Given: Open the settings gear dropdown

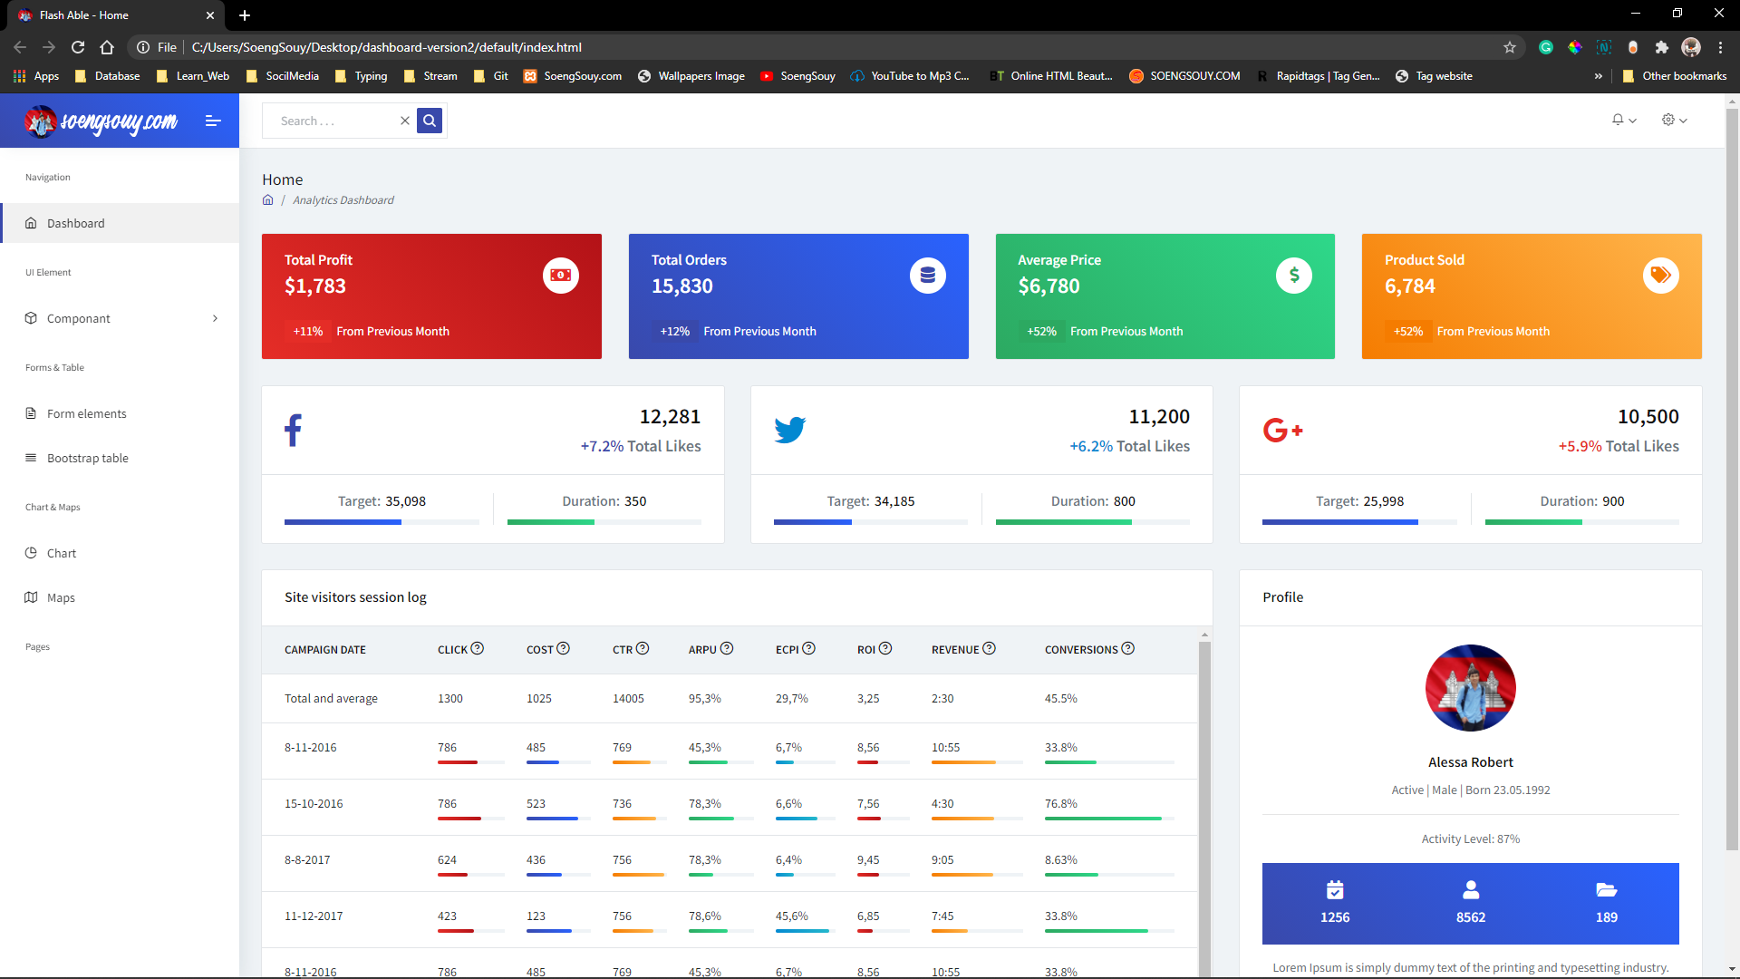Looking at the screenshot, I should [1672, 120].
